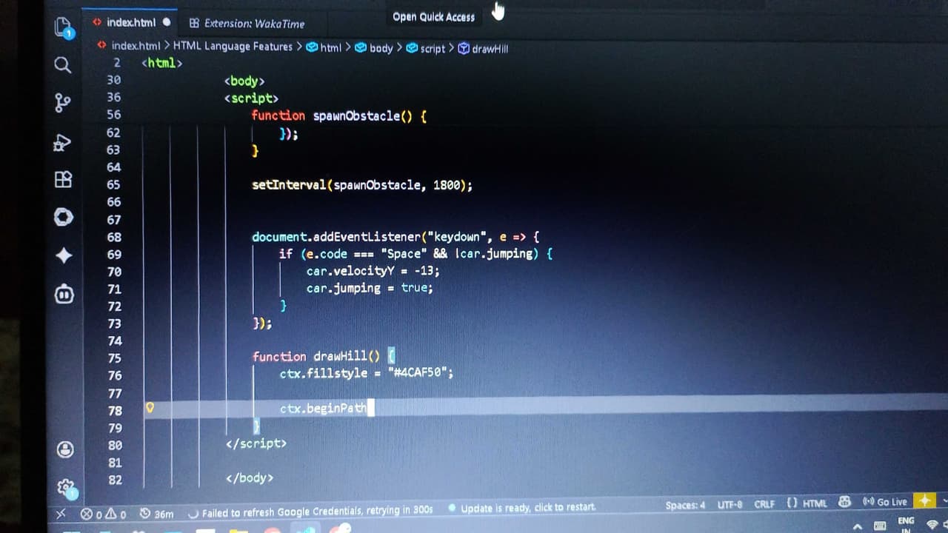Image resolution: width=948 pixels, height=533 pixels.
Task: Open the script breadcrumb segment
Action: 426,49
